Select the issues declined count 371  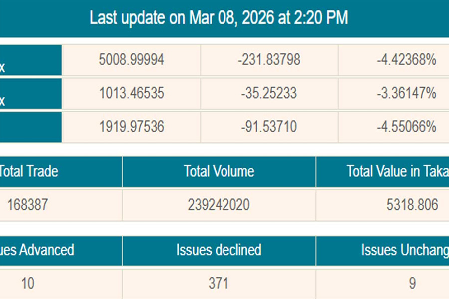point(219,284)
